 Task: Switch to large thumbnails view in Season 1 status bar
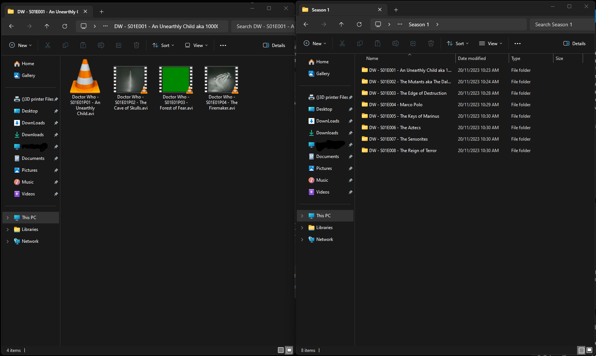click(x=589, y=350)
